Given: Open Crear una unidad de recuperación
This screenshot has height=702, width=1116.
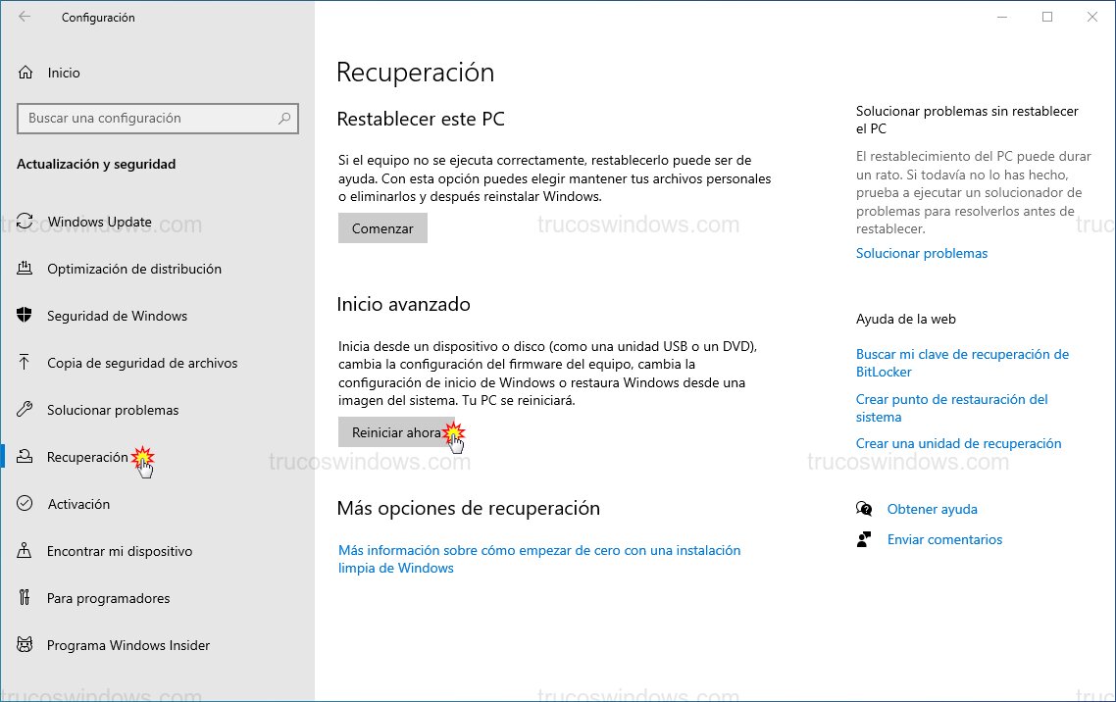Looking at the screenshot, I should coord(958,443).
